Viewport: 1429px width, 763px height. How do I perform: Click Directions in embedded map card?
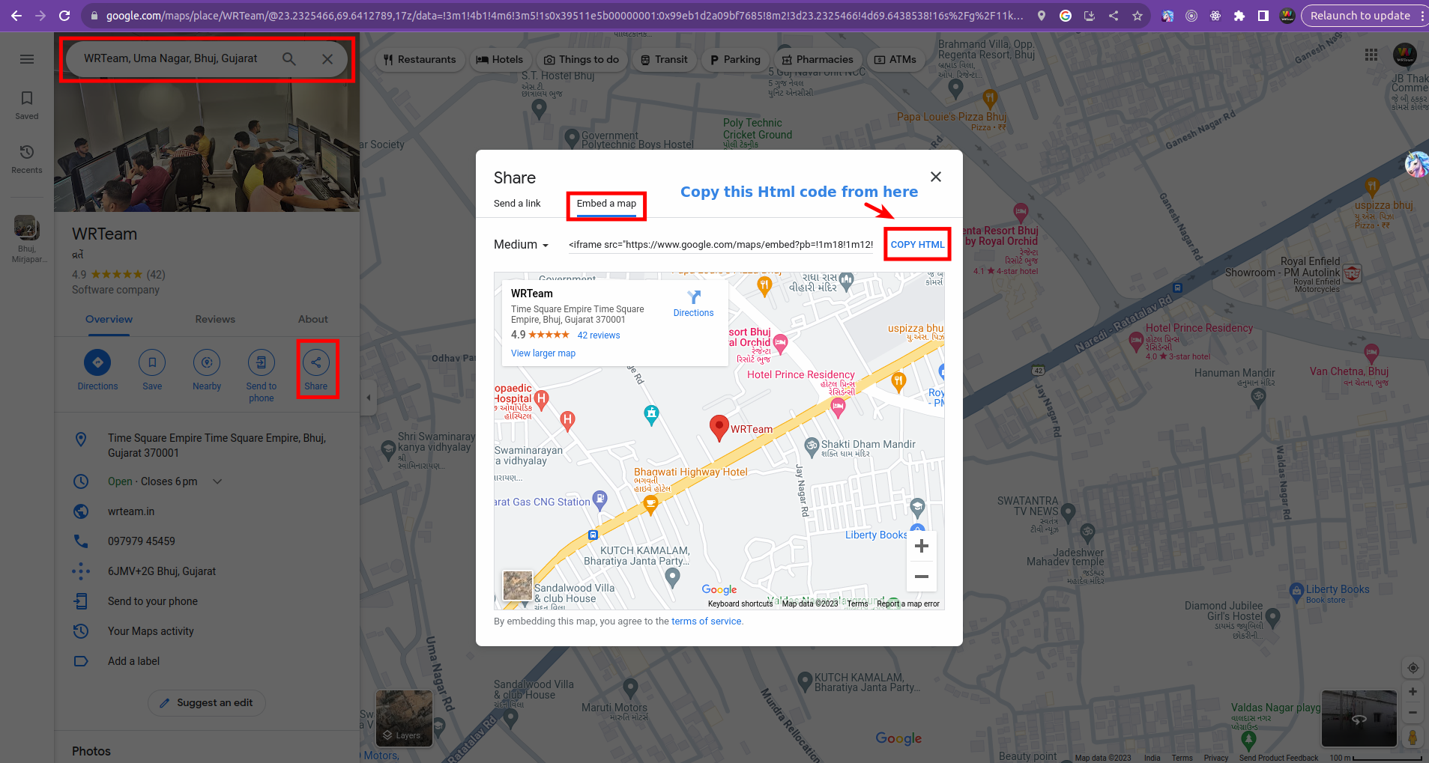coord(693,303)
